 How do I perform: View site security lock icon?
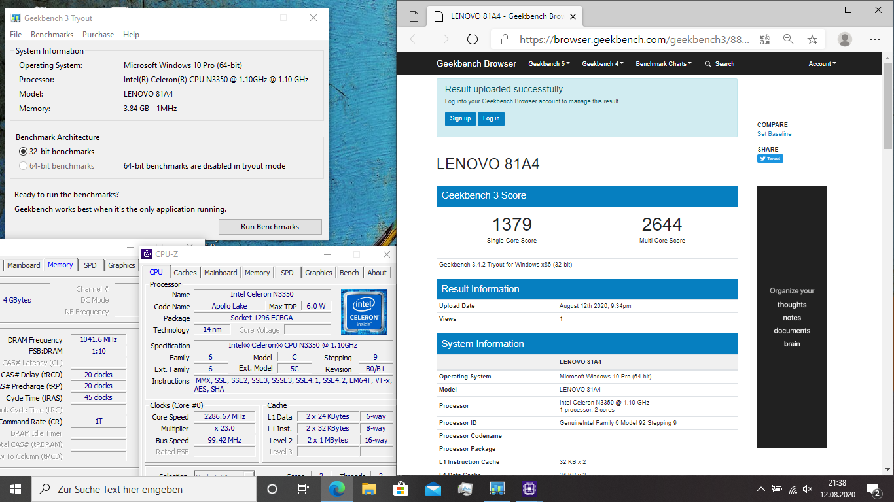[x=505, y=39]
